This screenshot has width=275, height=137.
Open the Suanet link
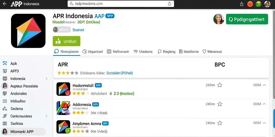pyautogui.click(x=78, y=30)
